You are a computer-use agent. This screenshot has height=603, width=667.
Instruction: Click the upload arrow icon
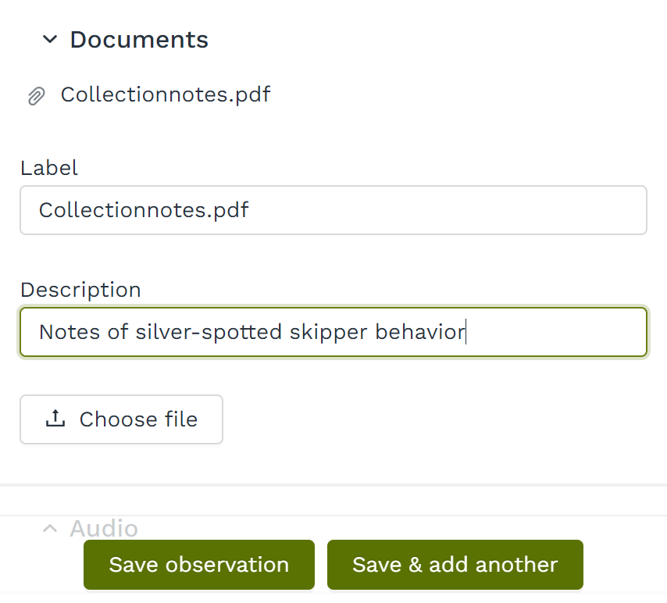pyautogui.click(x=55, y=419)
